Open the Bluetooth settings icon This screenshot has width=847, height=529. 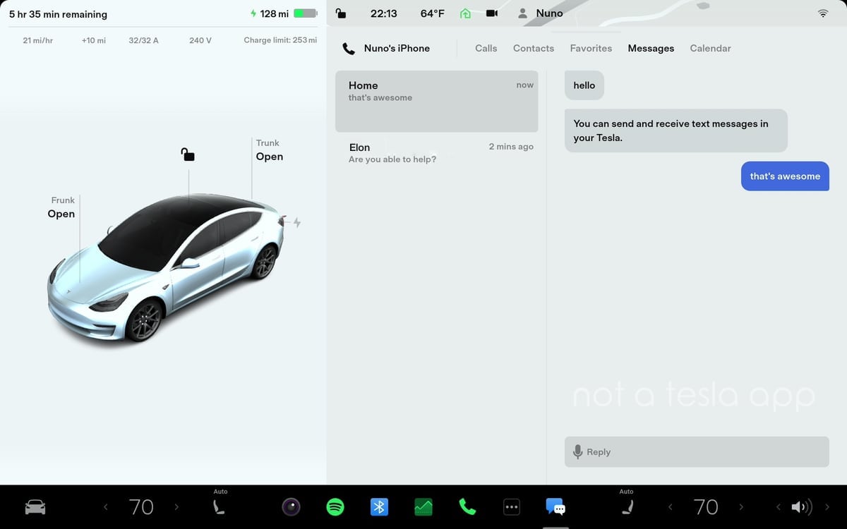pyautogui.click(x=379, y=507)
